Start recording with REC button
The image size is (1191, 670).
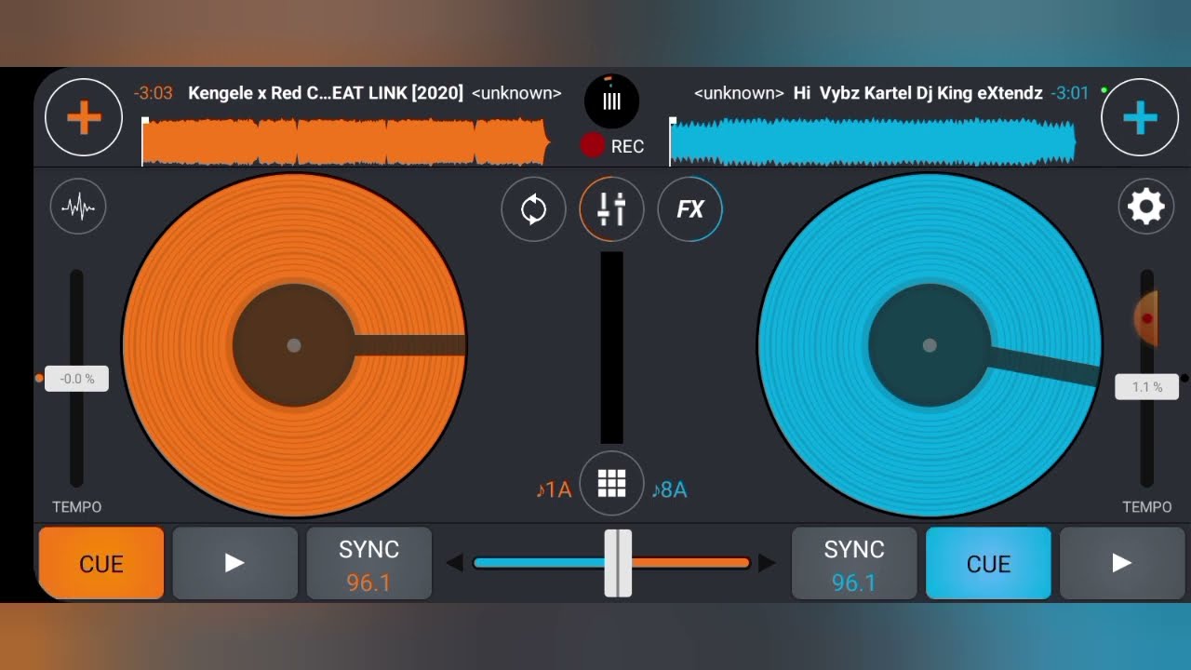tap(611, 145)
